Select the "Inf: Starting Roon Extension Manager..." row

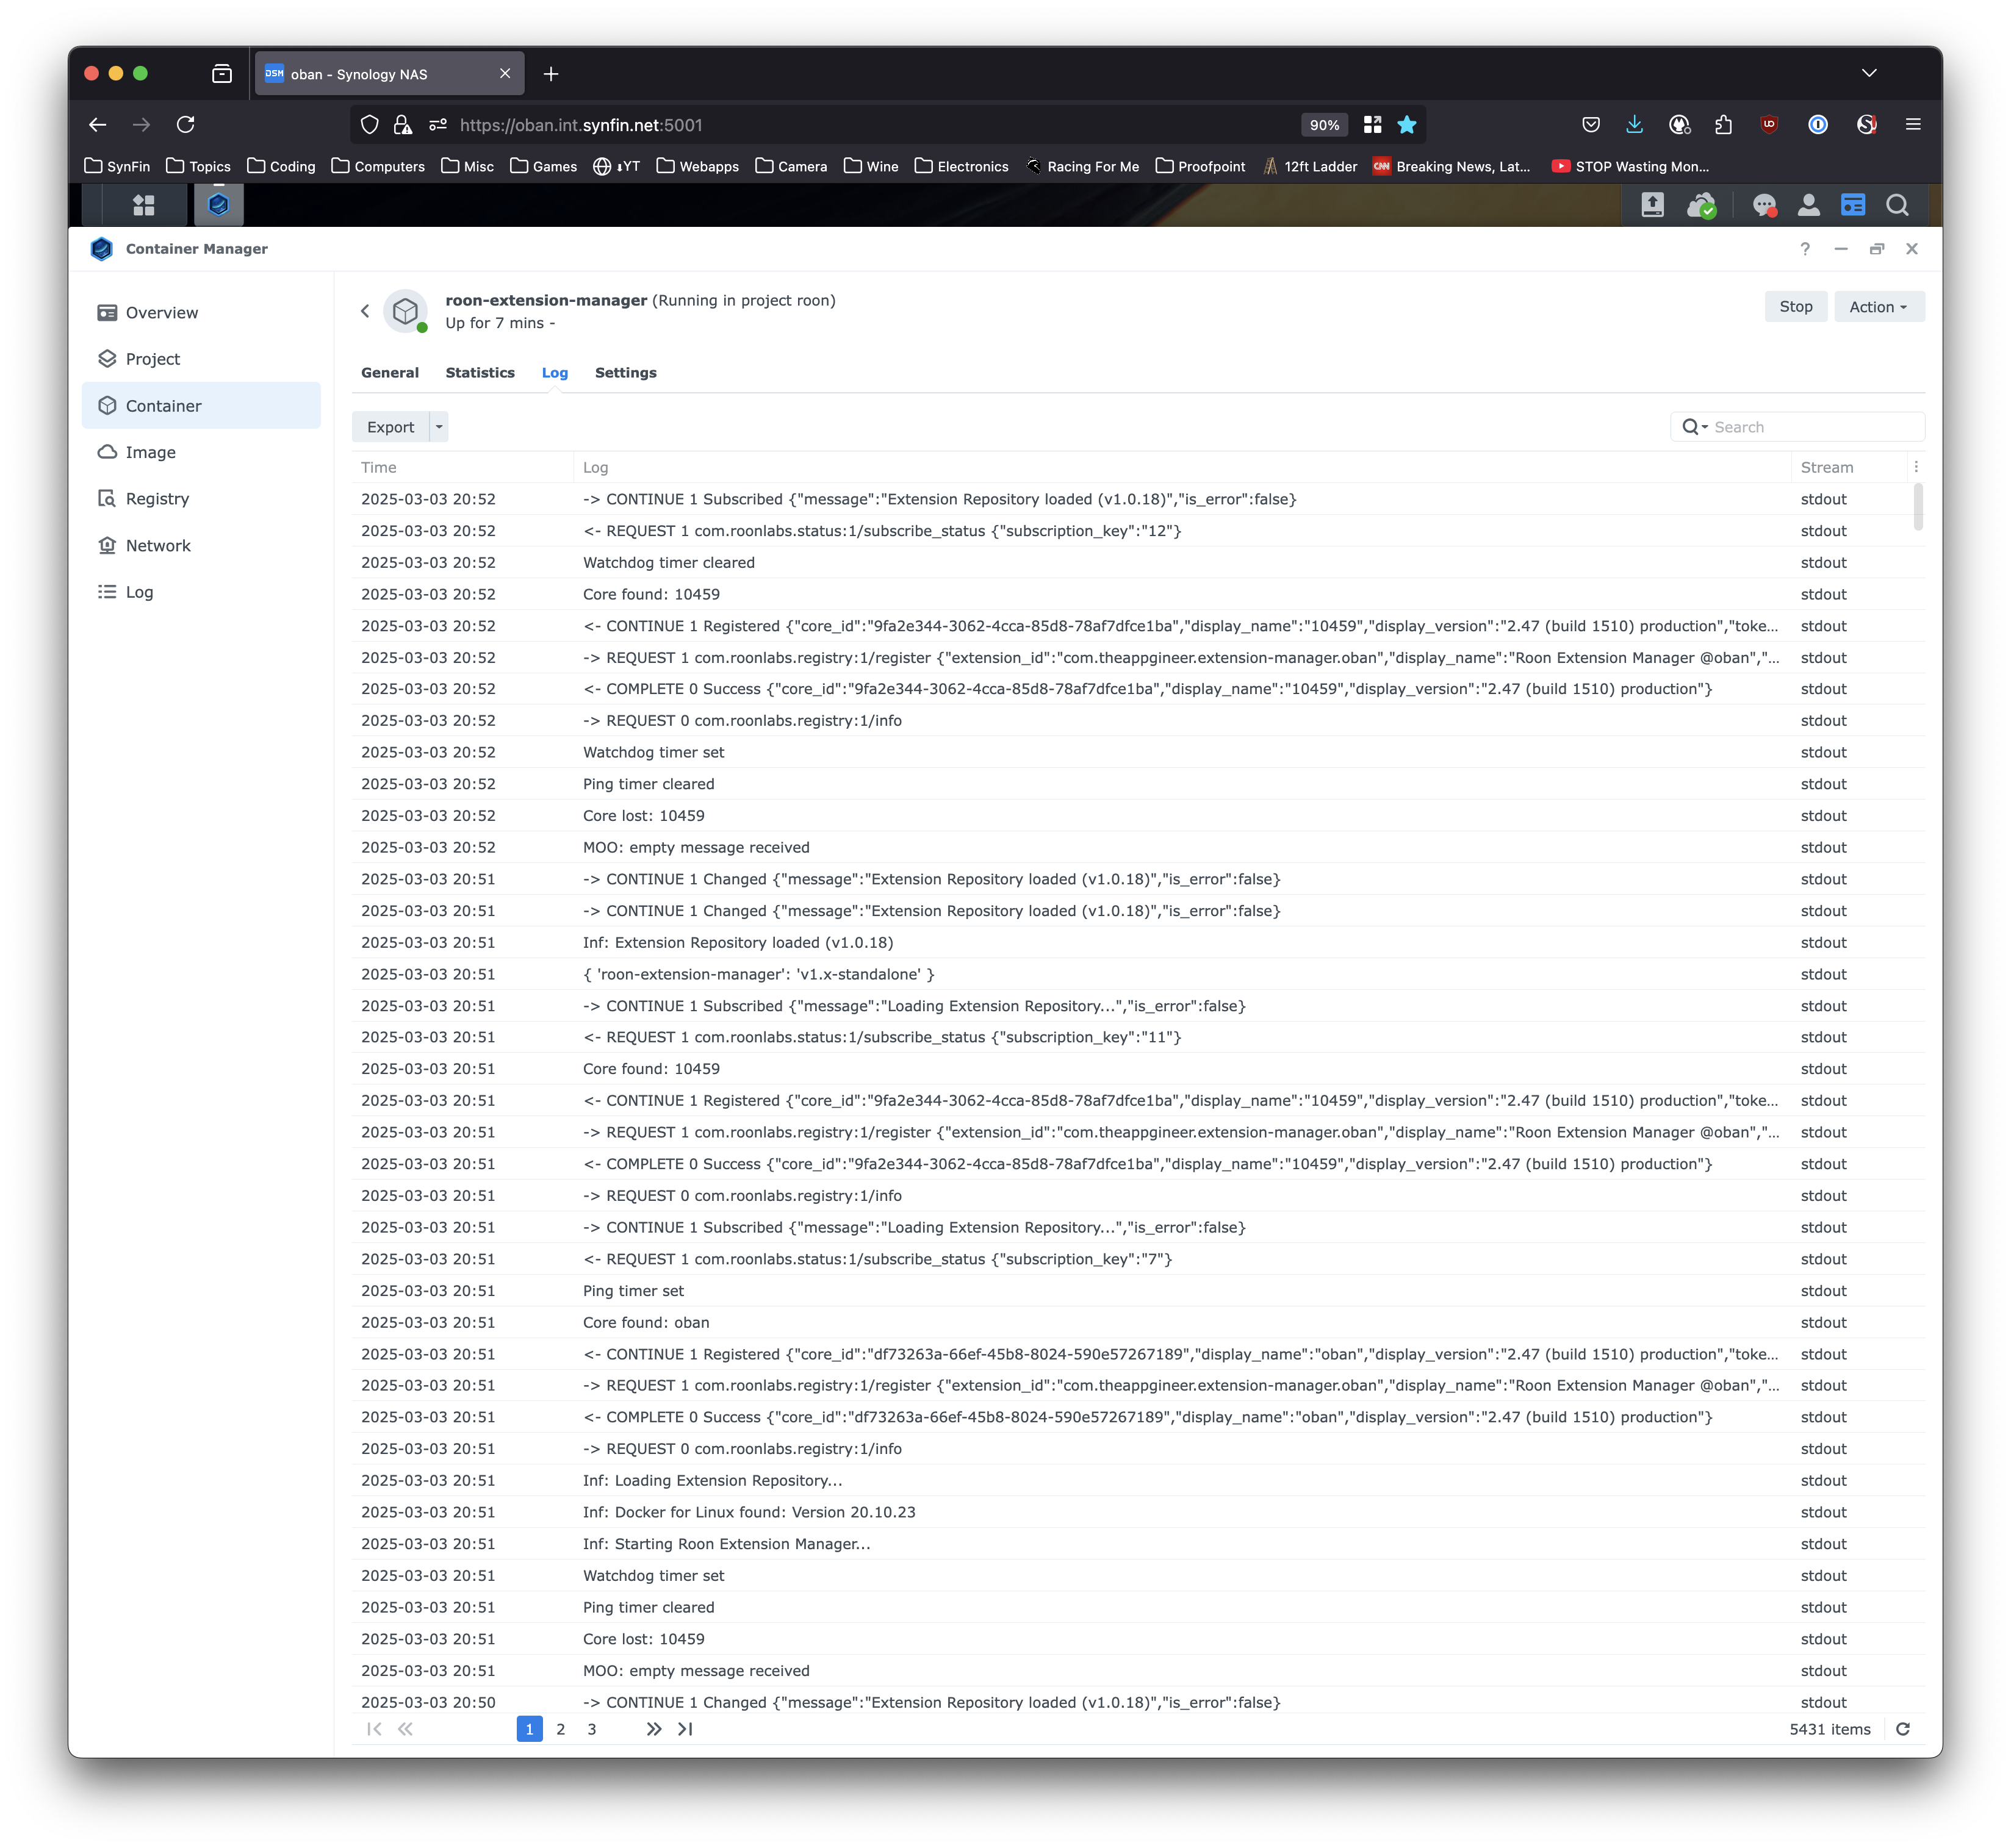coord(1137,1544)
